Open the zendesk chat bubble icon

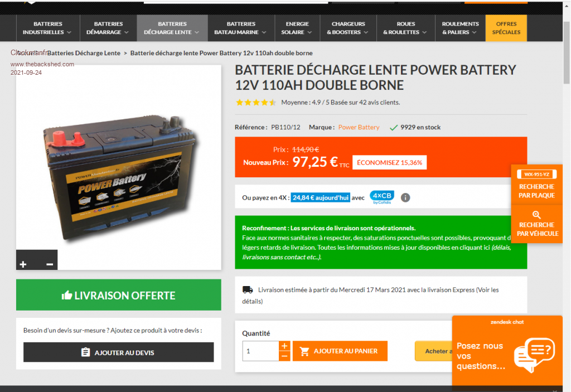tap(535, 355)
